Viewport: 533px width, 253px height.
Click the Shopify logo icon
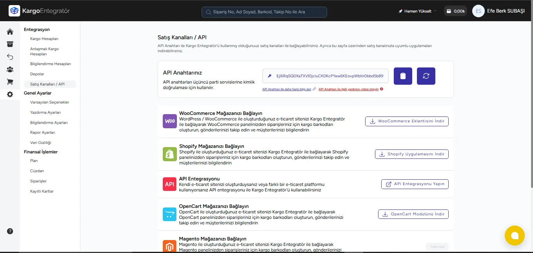(x=170, y=154)
